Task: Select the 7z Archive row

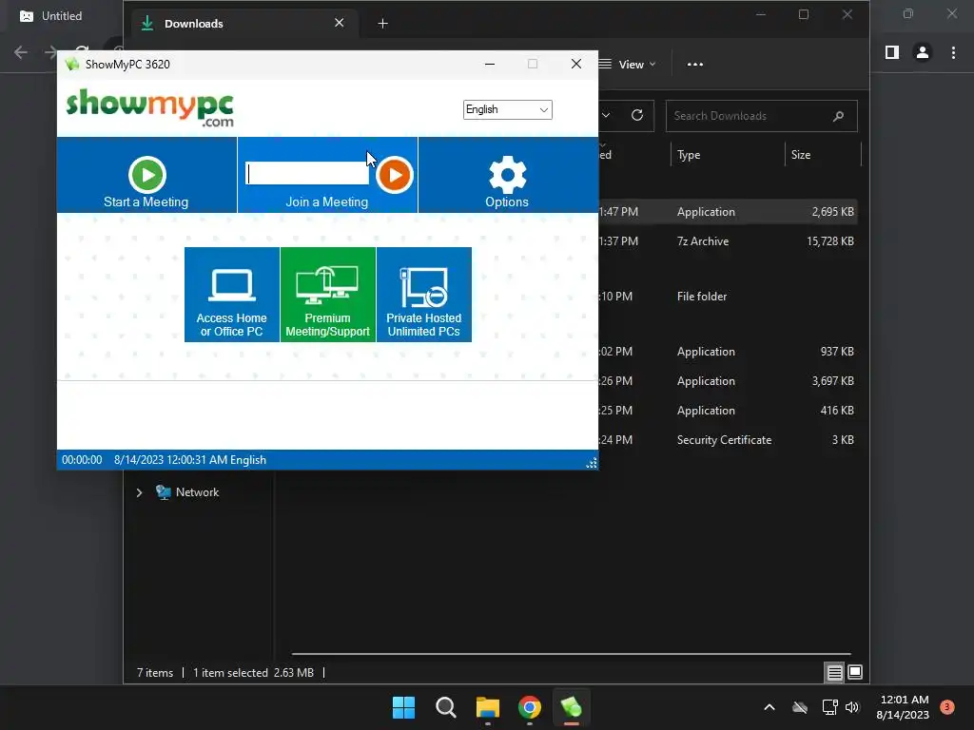Action: (x=727, y=241)
